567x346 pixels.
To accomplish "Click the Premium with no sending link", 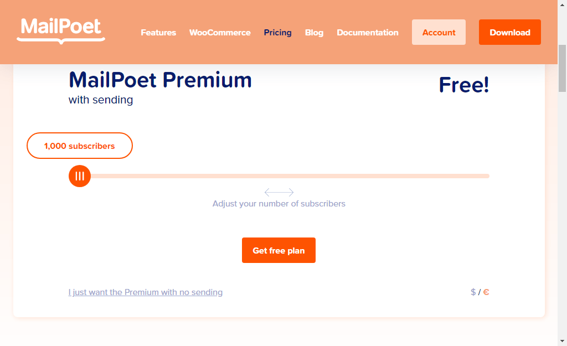I will pos(145,292).
